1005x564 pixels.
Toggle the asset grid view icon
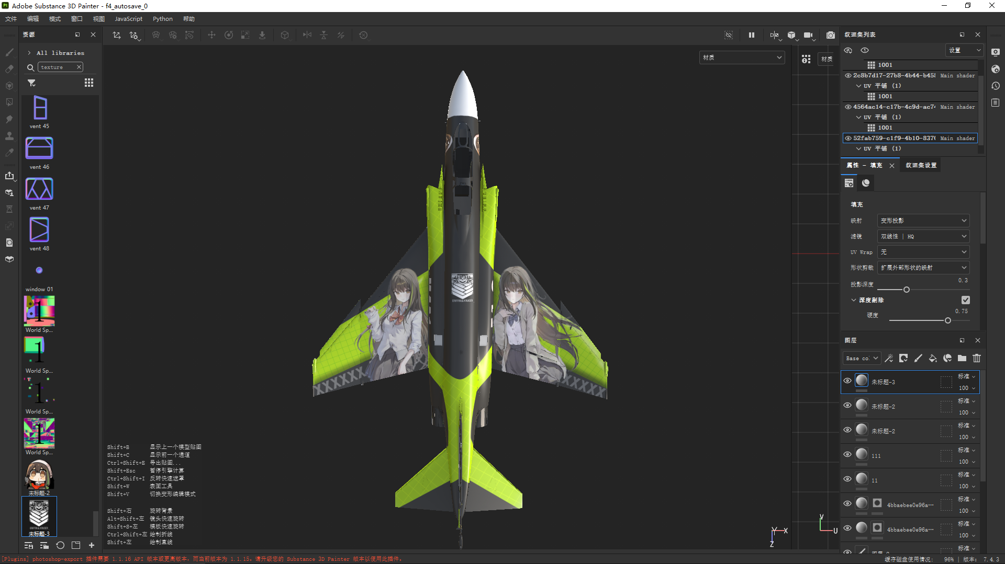[89, 83]
